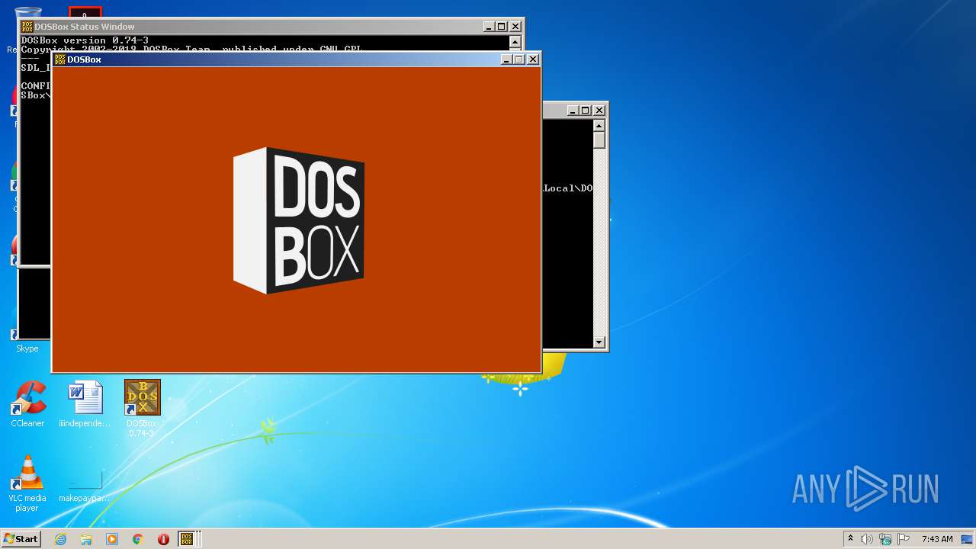Click the DOSBox taskbar button
The height and width of the screenshot is (549, 976).
tap(188, 539)
